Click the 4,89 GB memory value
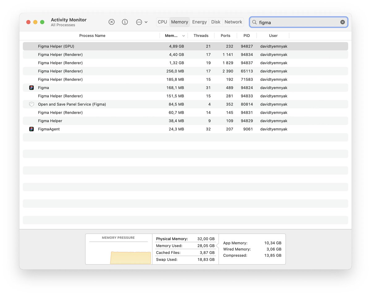This screenshot has width=371, height=295. [176, 47]
